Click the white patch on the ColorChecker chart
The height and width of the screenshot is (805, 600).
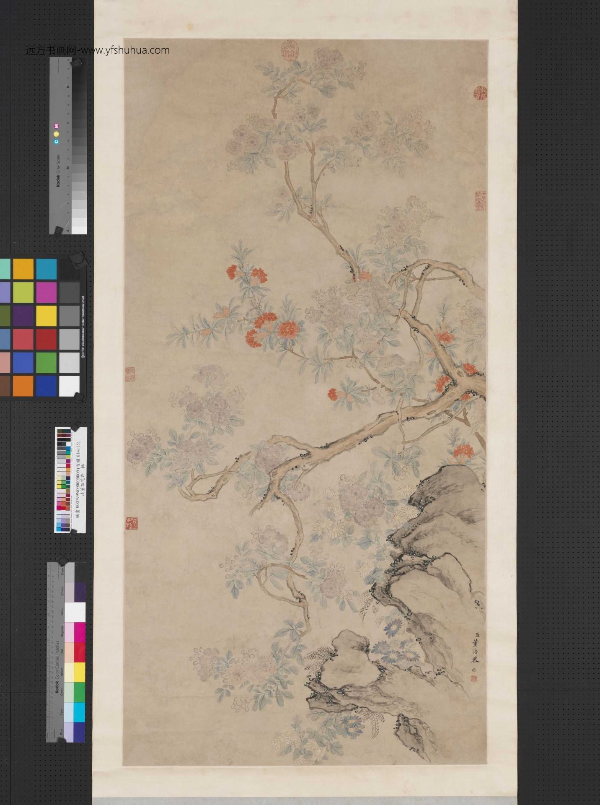click(69, 386)
